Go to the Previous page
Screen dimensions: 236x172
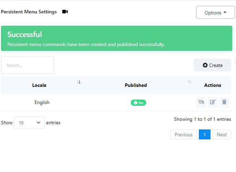click(183, 135)
